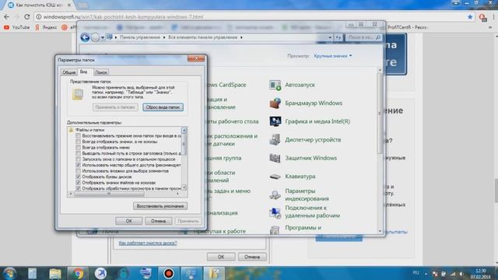Uncheck 'Использовать мастер общего доступа'
The width and height of the screenshot is (498, 280).
(x=78, y=165)
